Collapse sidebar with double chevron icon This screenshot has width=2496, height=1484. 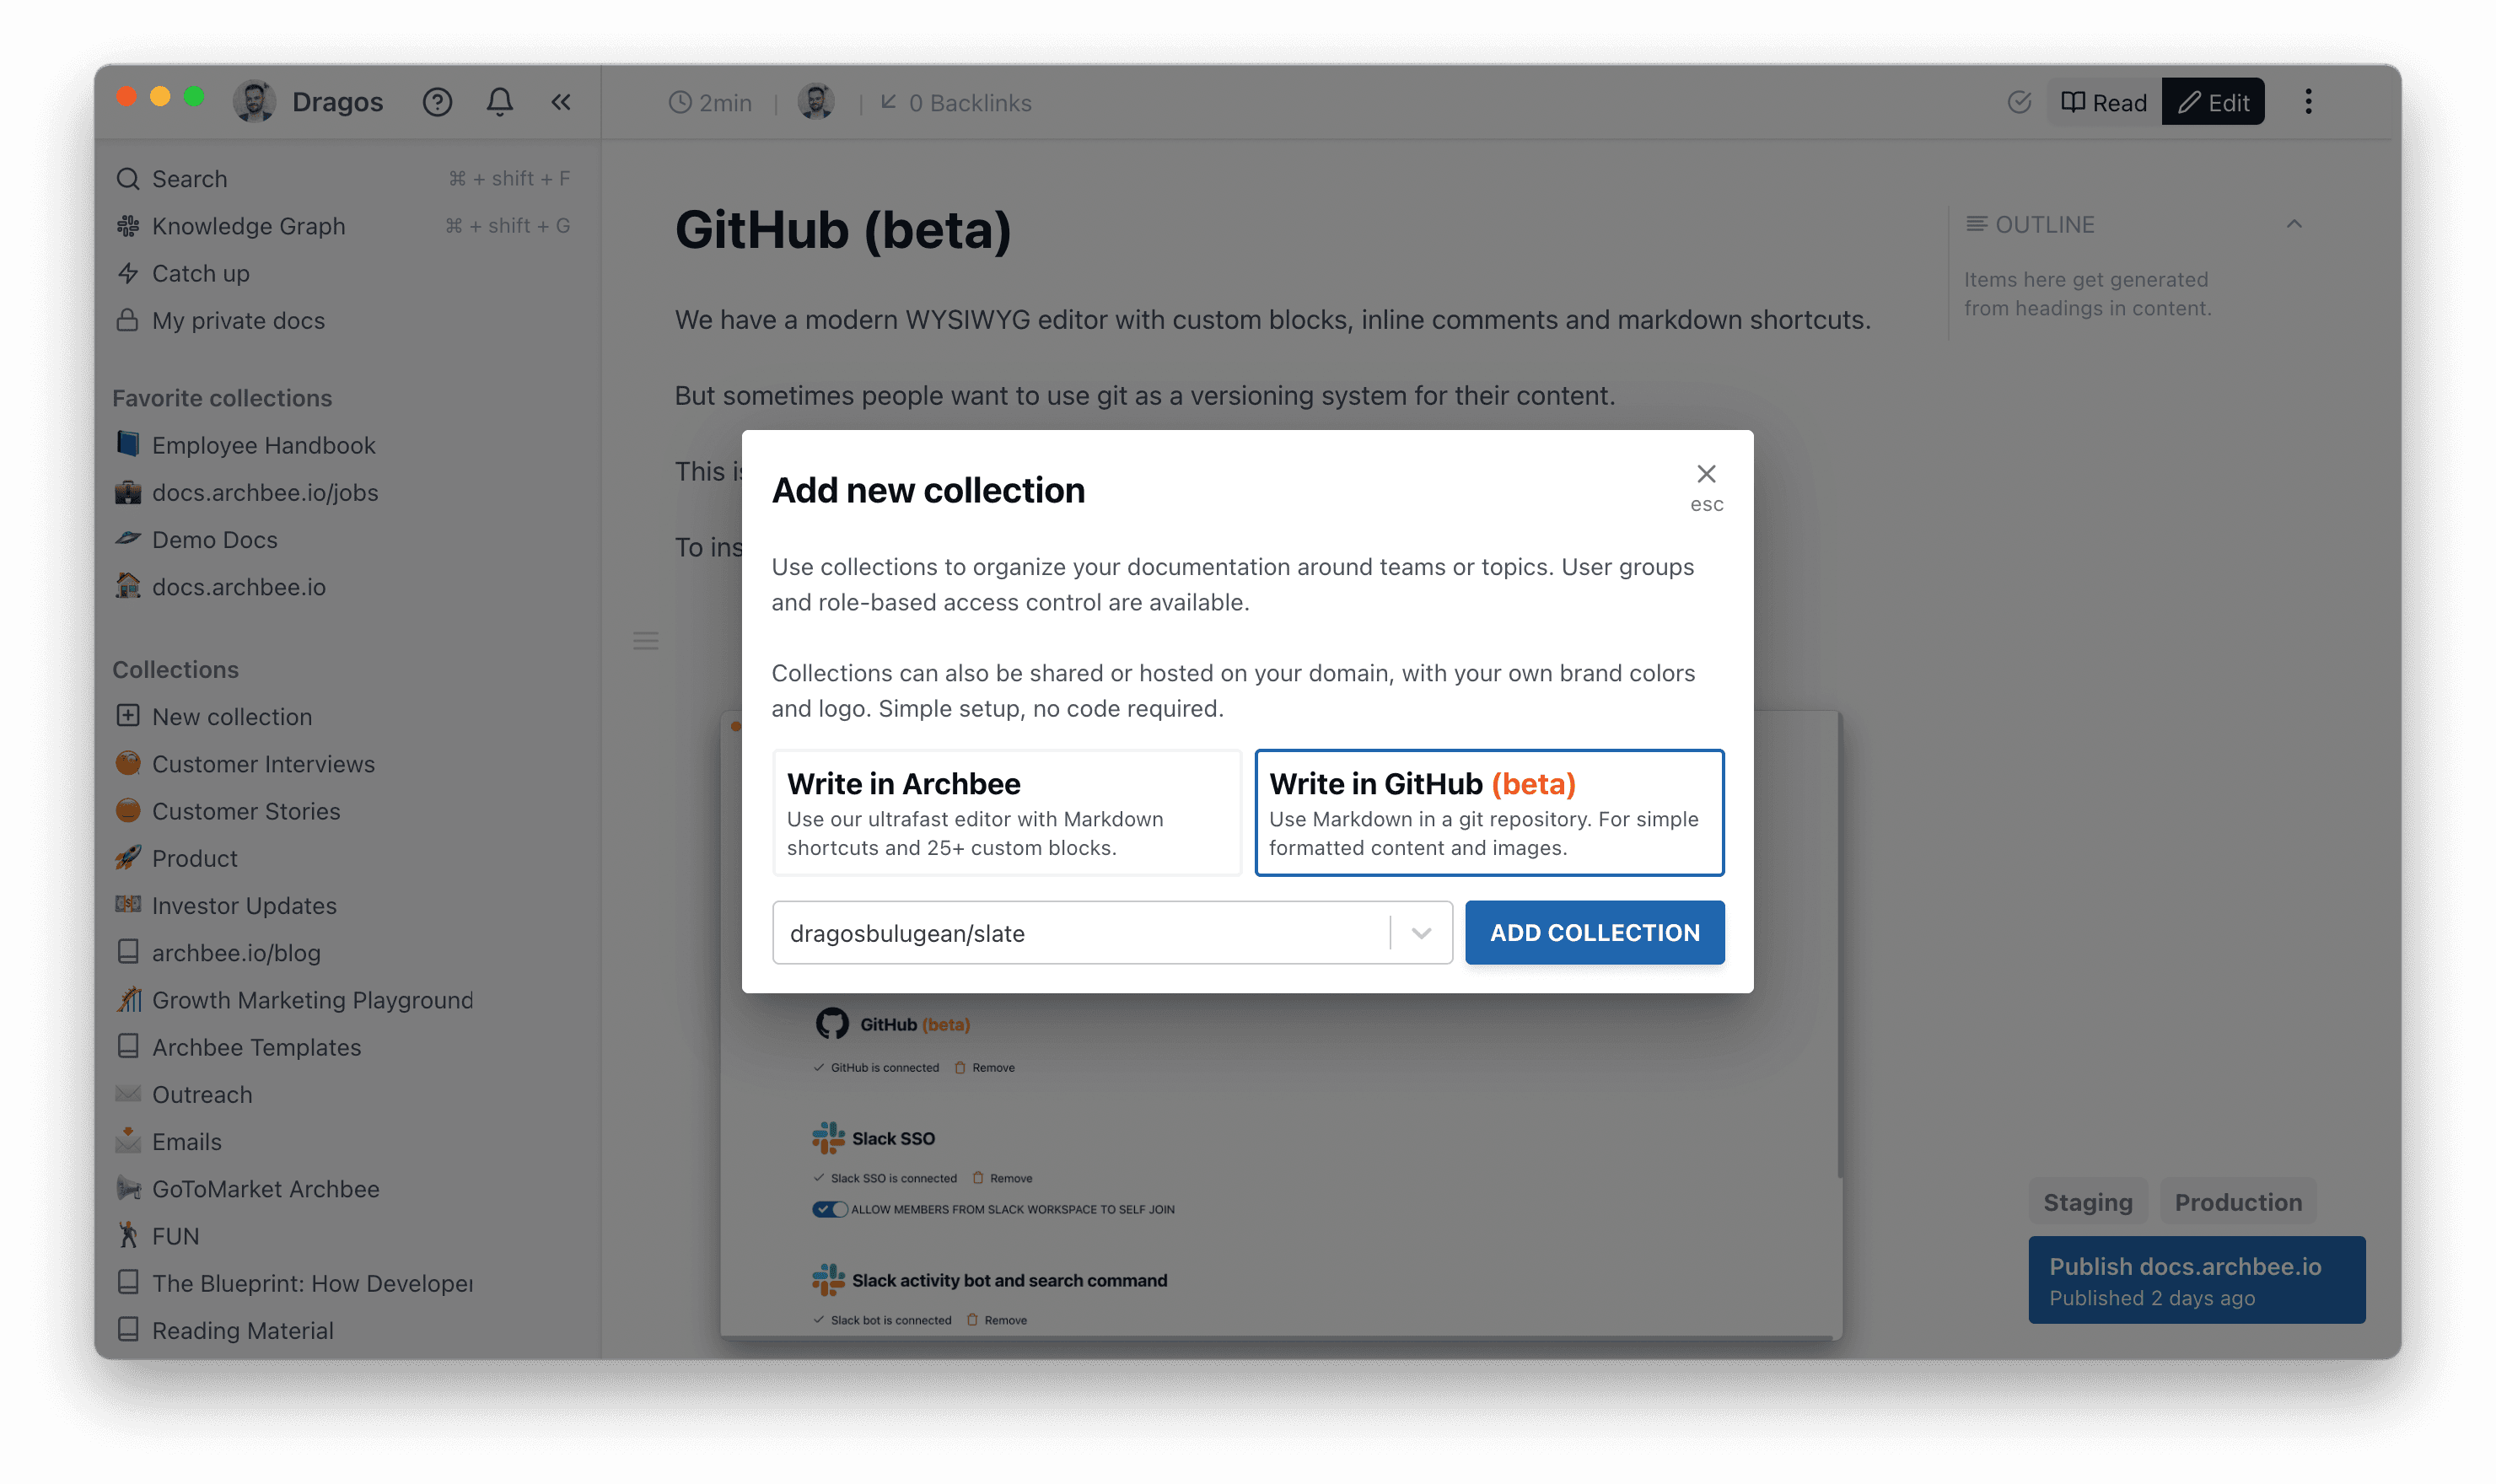tap(561, 102)
